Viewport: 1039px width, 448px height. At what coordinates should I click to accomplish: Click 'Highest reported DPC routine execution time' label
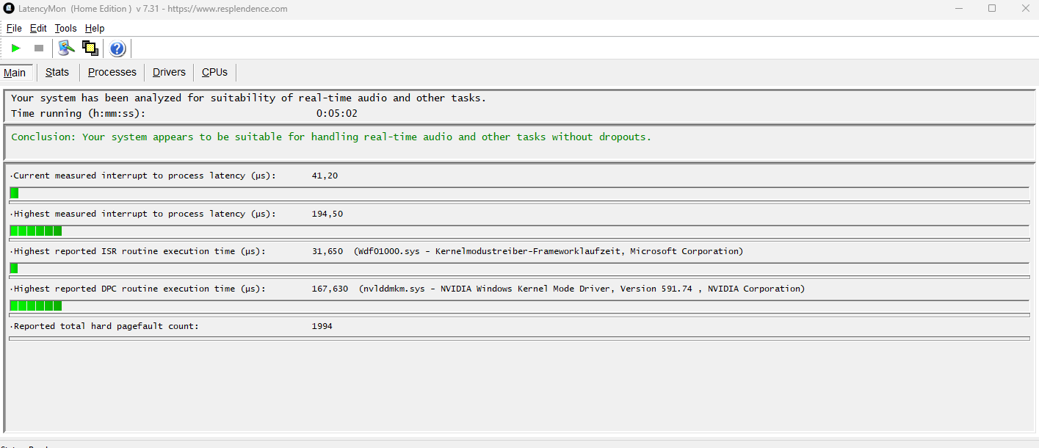140,289
